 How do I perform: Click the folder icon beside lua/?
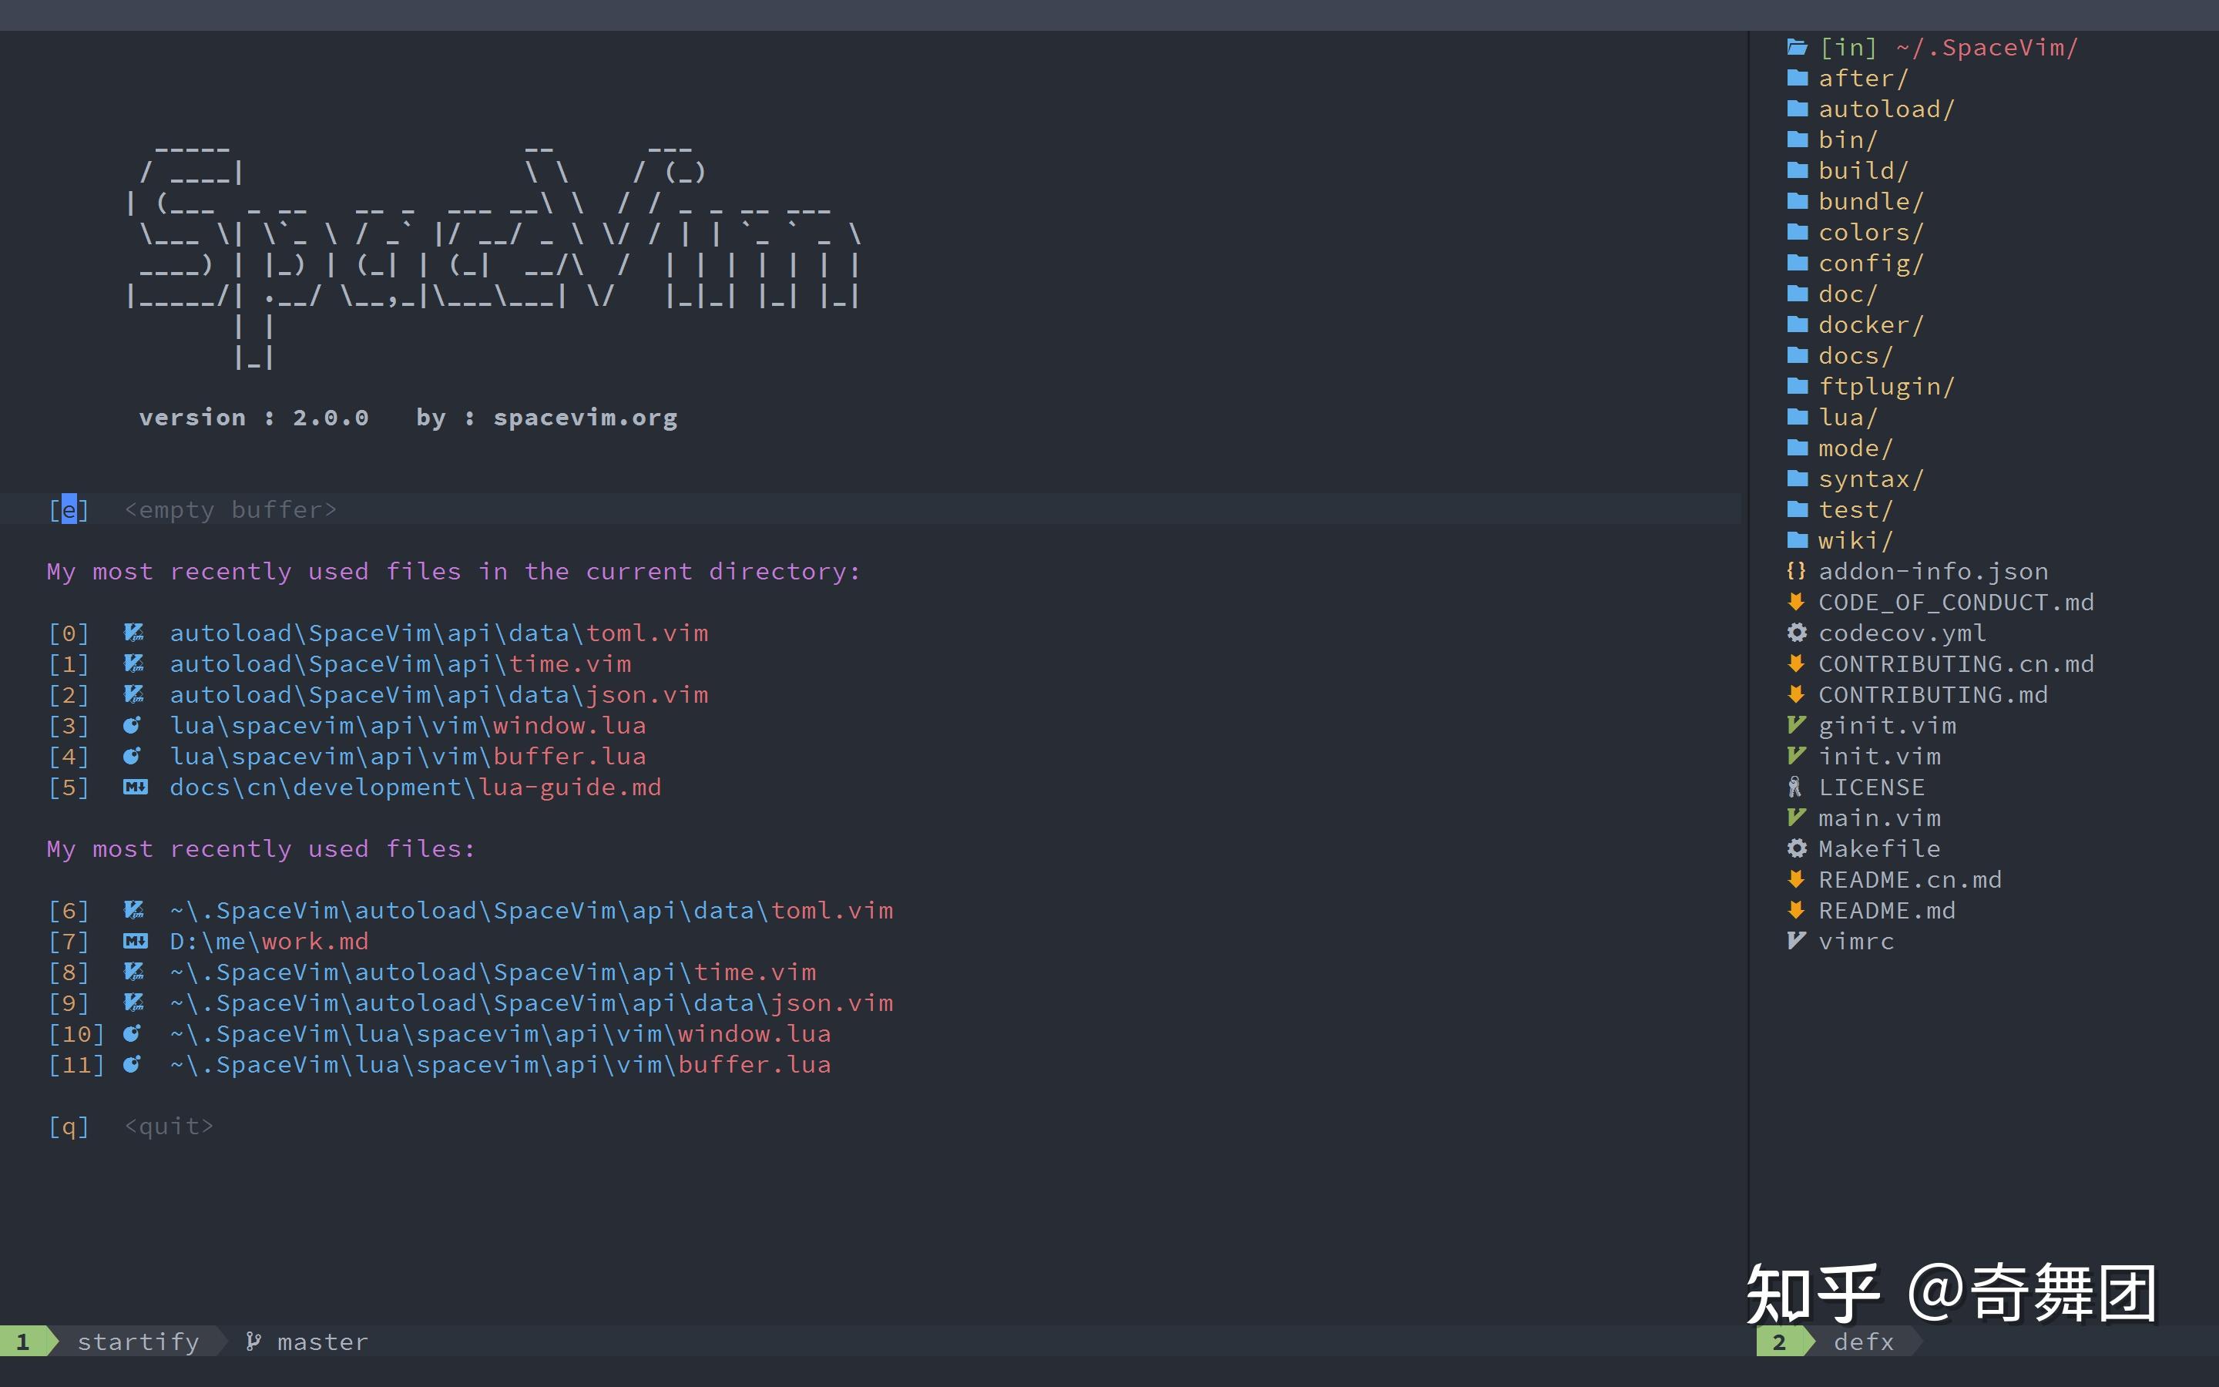coord(1798,418)
